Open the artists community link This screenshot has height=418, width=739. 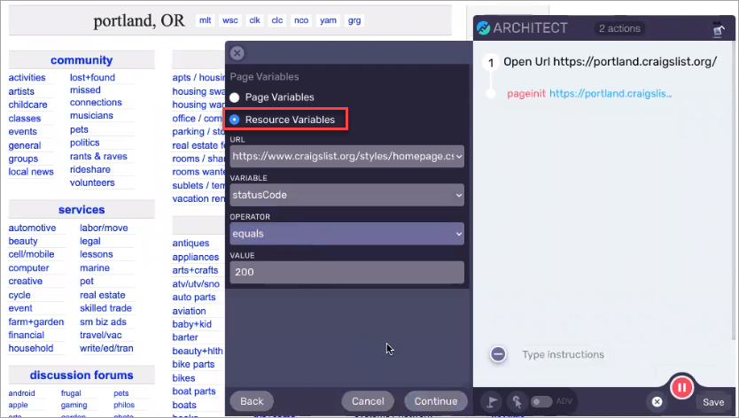click(21, 91)
